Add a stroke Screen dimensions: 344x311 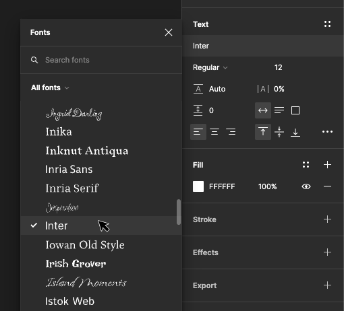pyautogui.click(x=327, y=219)
